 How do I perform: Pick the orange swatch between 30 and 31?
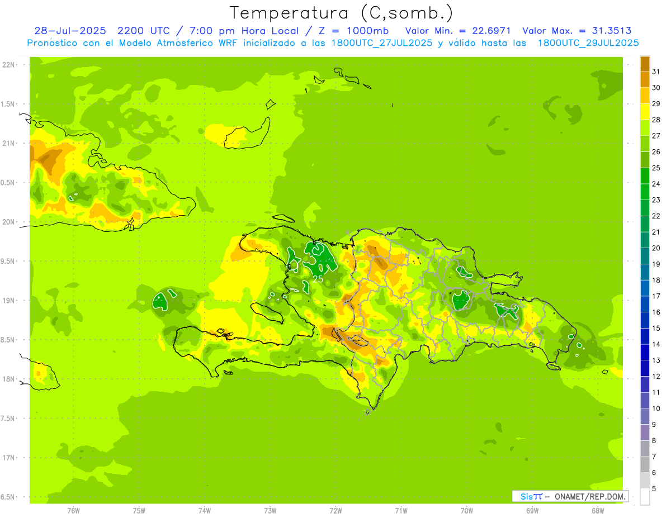pyautogui.click(x=645, y=79)
